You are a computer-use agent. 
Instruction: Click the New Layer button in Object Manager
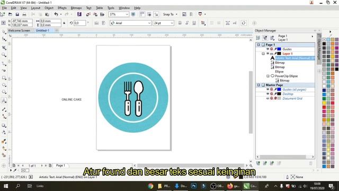pyautogui.click(x=258, y=163)
